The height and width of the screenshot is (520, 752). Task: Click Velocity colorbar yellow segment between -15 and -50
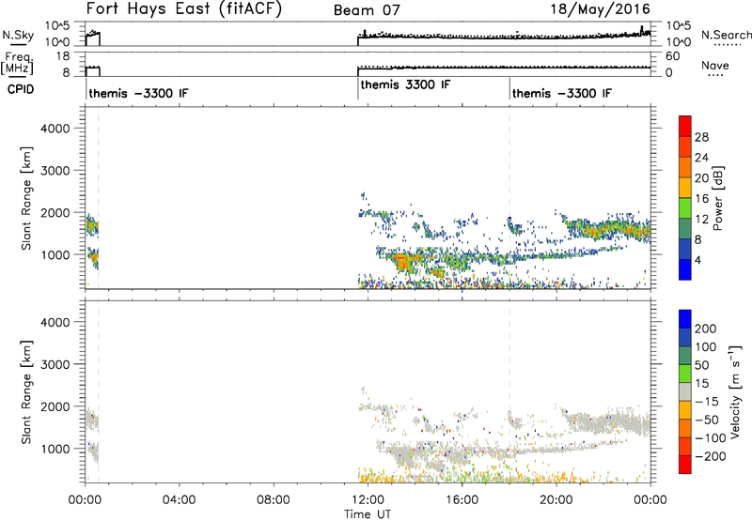click(x=685, y=410)
